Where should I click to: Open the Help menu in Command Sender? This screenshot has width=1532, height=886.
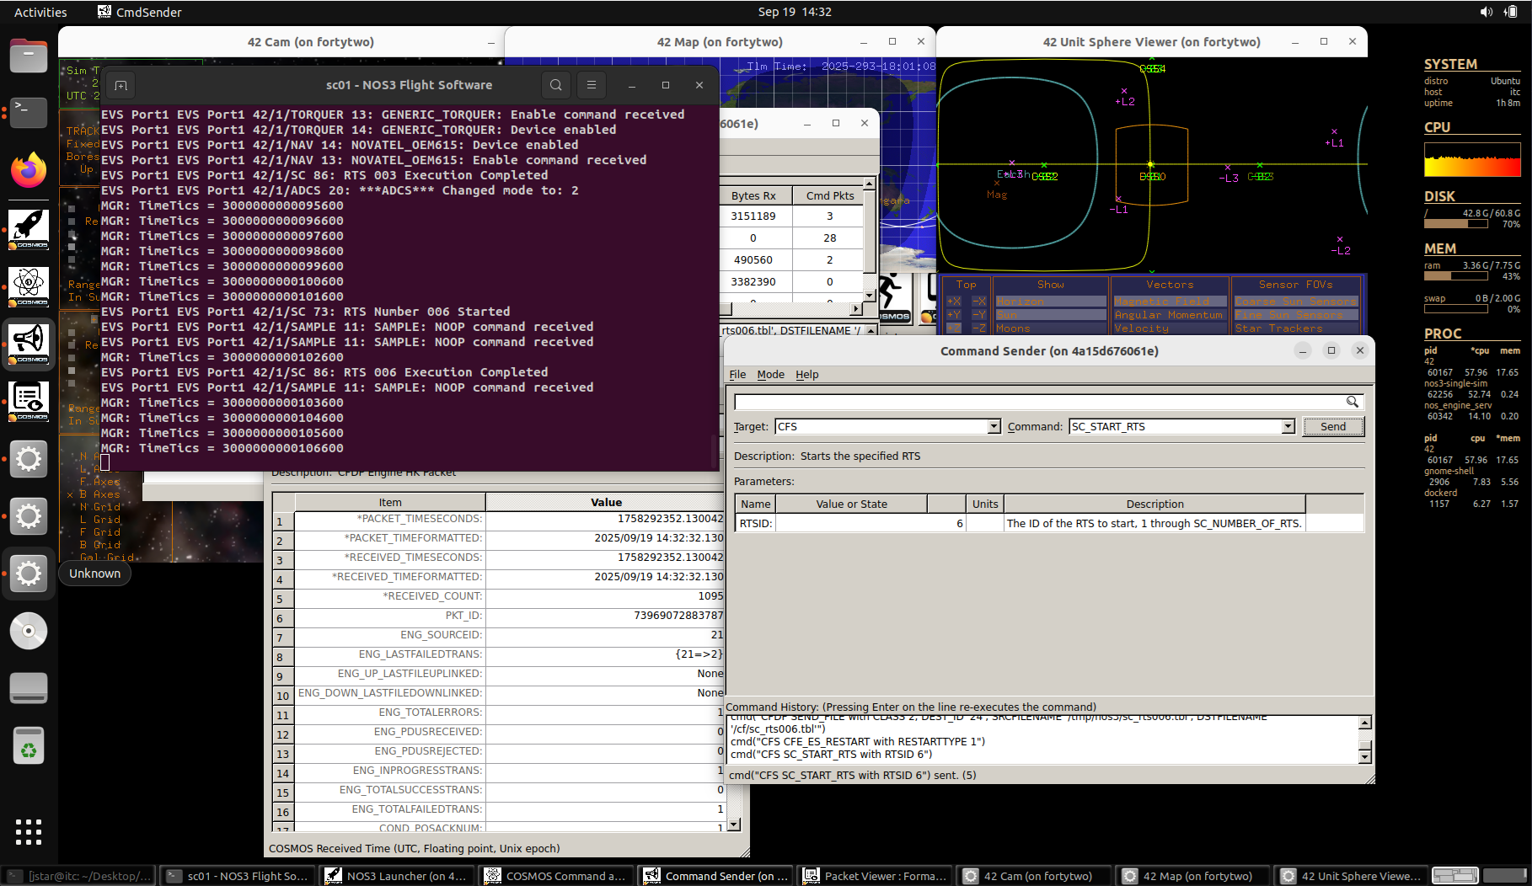pos(807,375)
